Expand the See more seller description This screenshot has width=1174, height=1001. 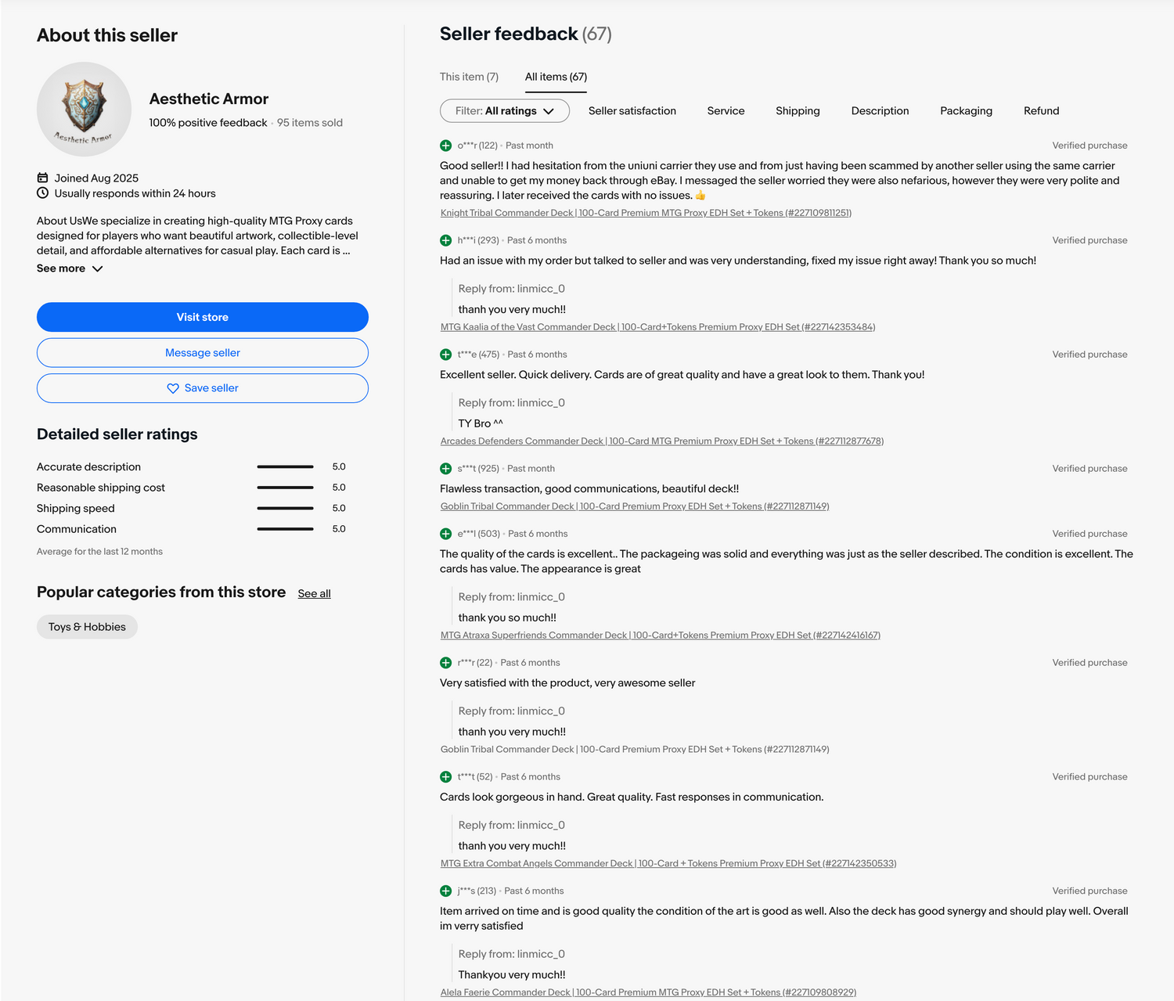[x=70, y=268]
